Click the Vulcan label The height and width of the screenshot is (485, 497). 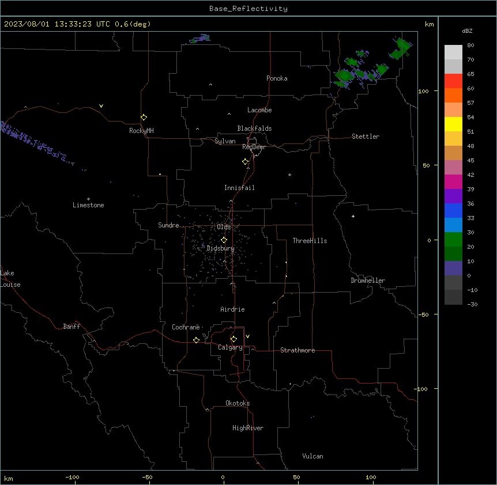click(313, 456)
